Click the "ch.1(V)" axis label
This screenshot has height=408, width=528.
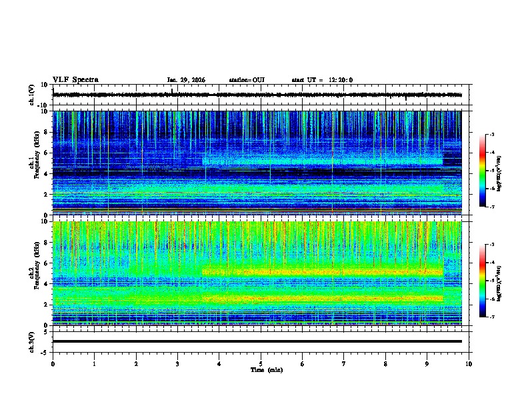(32, 95)
